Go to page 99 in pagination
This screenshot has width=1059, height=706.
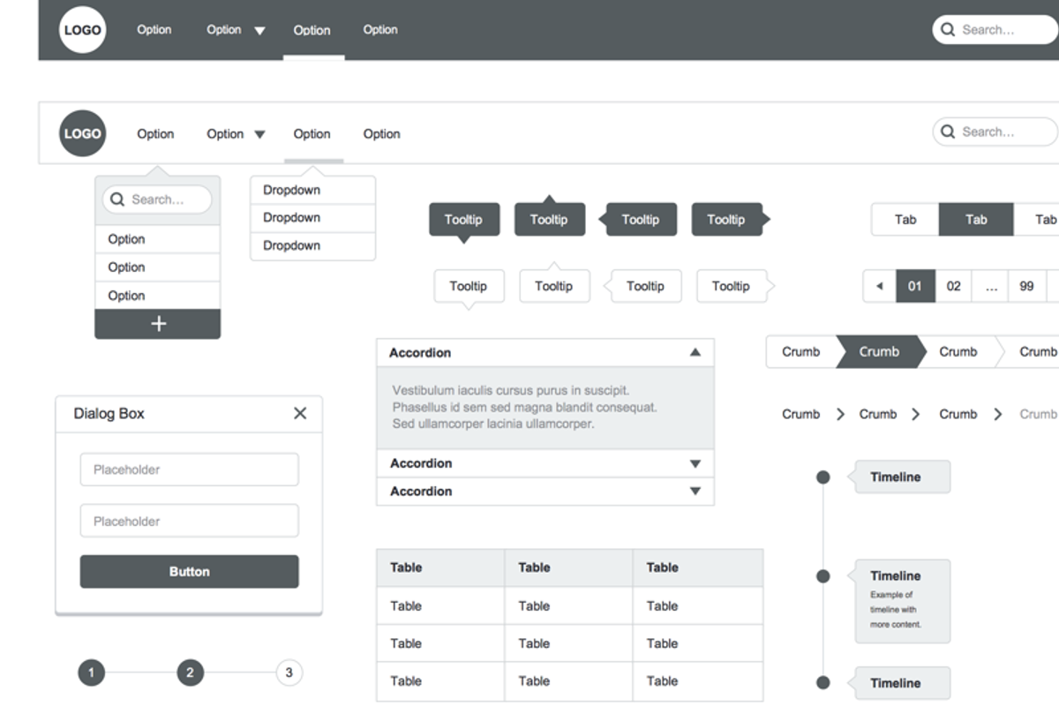pyautogui.click(x=1026, y=286)
